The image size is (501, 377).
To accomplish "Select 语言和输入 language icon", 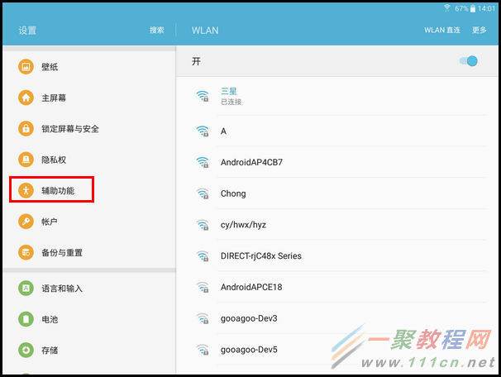I will click(x=26, y=289).
